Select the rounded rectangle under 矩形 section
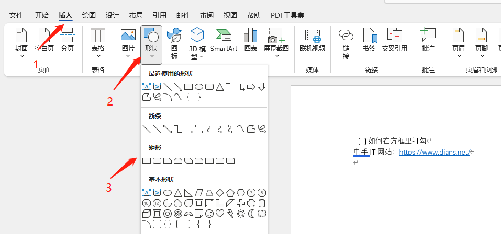 (157, 161)
